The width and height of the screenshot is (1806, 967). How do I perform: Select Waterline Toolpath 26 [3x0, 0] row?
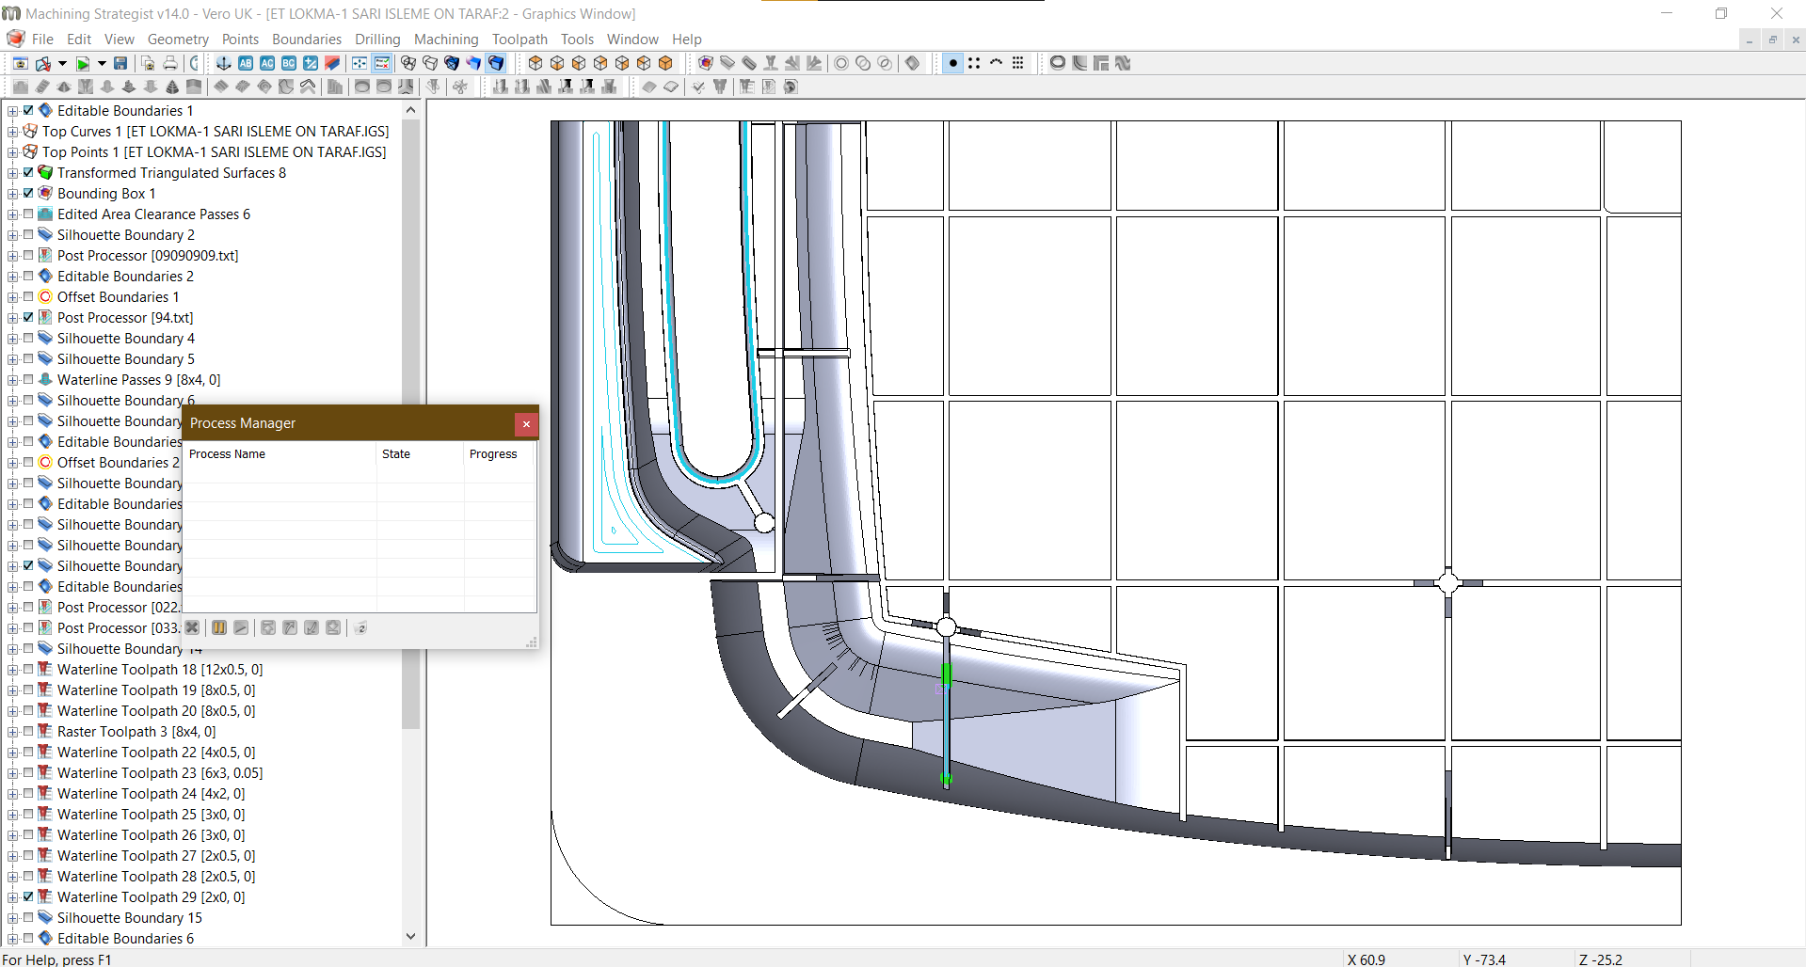151,834
